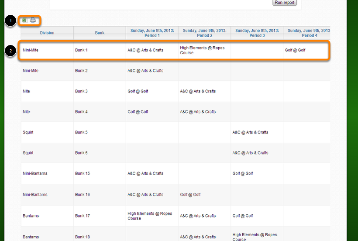Click Golf @ Golf for Bunk 15
This screenshot has height=241, width=358.
pyautogui.click(x=243, y=173)
